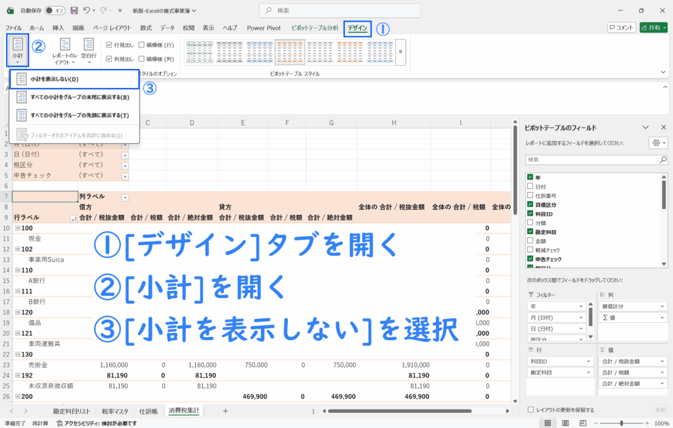This screenshot has width=673, height=428.
Task: Select 小計を表示しない menu option
Action: click(54, 79)
